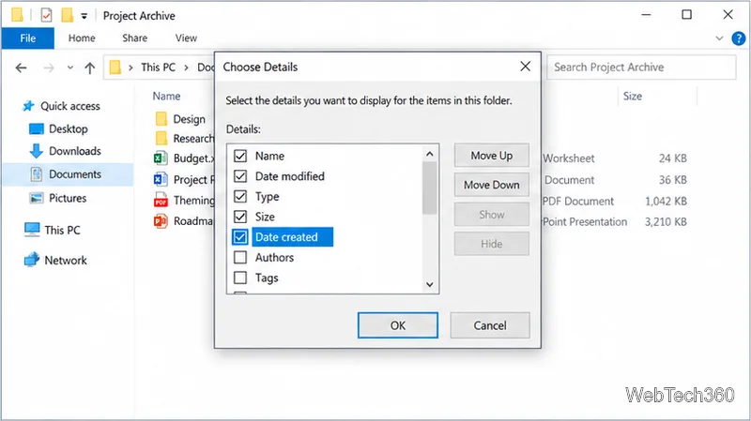Select the Project Word document icon
This screenshot has width=751, height=421.
click(x=161, y=179)
